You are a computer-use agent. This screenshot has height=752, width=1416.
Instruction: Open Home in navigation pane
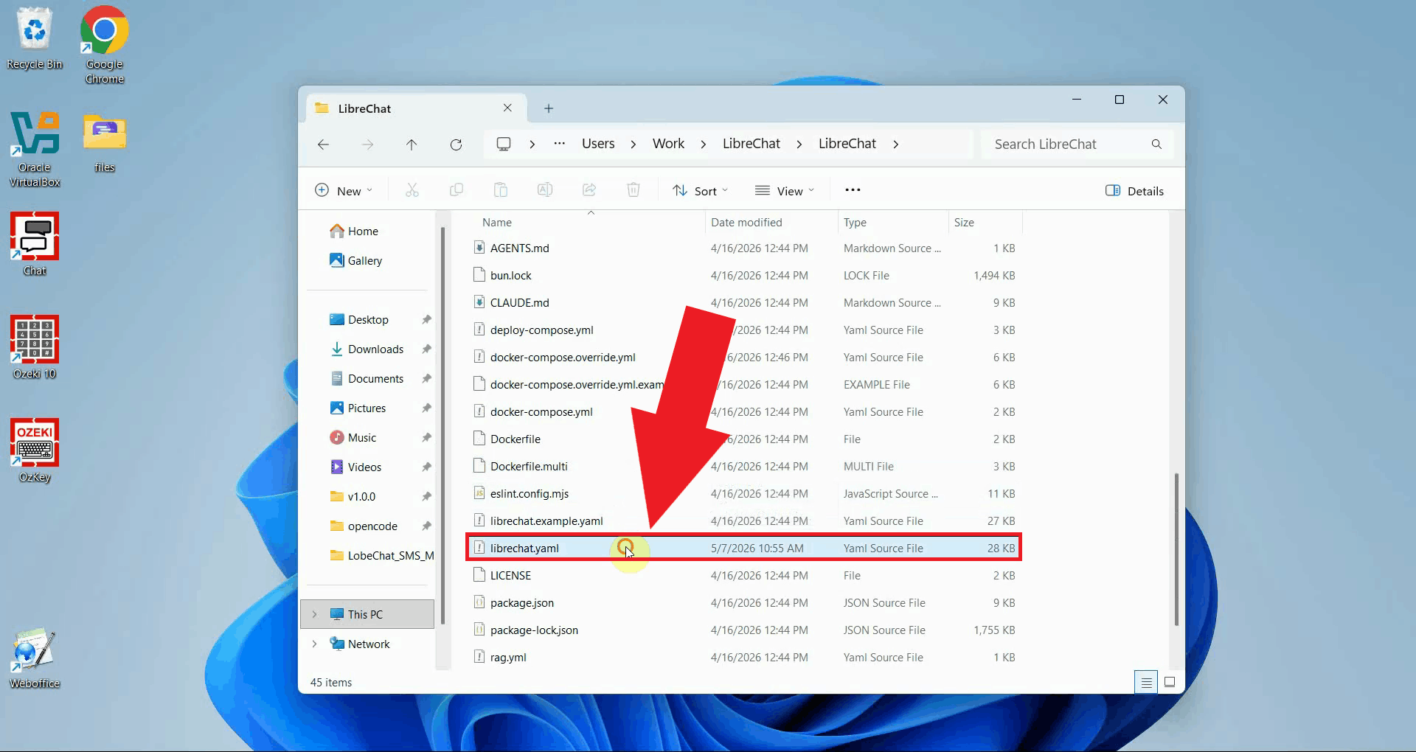pyautogui.click(x=354, y=231)
